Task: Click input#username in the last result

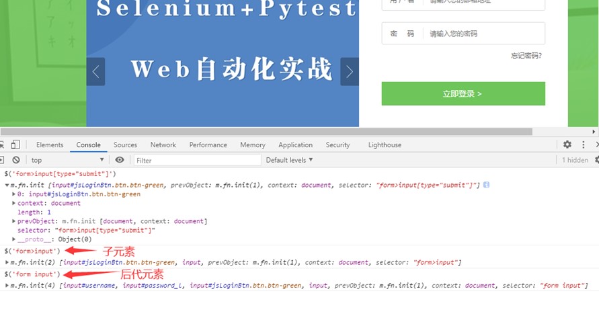Action: [89, 286]
